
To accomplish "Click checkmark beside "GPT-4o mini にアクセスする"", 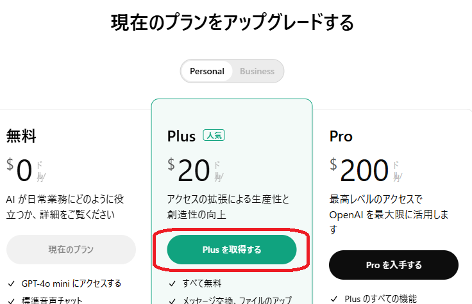I will 11,284.
